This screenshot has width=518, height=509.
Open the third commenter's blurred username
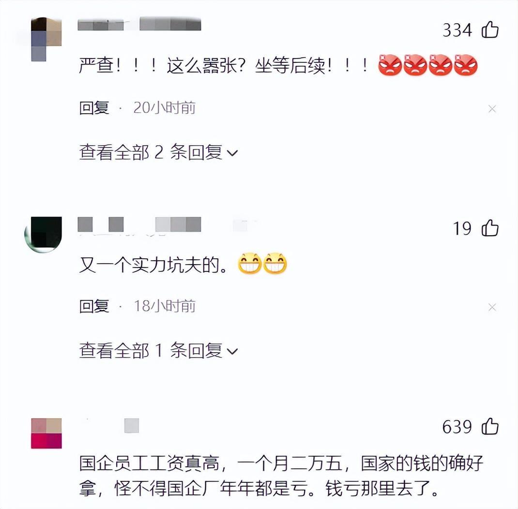pyautogui.click(x=132, y=425)
